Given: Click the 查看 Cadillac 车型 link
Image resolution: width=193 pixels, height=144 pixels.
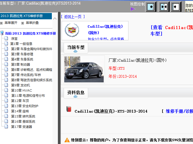Looking at the screenshot, I should coord(172,31).
